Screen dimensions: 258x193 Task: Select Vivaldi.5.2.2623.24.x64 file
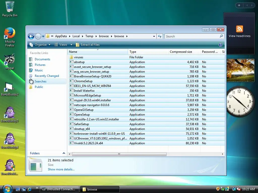tap(146, 143)
